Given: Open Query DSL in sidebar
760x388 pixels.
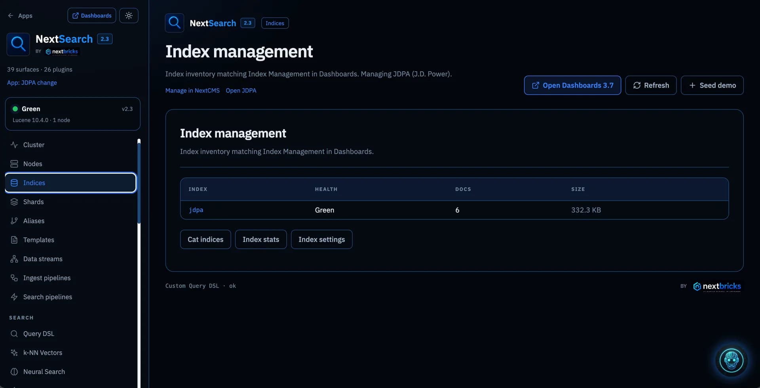Looking at the screenshot, I should click(71, 333).
